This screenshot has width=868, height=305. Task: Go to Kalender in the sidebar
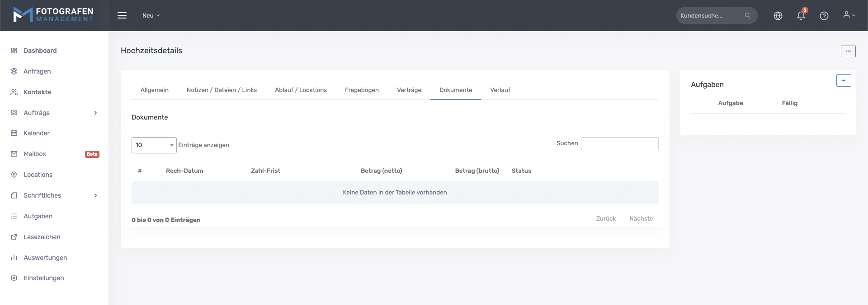[37, 133]
